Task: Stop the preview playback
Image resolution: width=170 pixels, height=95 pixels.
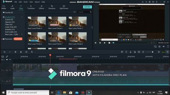Action: [x=109, y=43]
